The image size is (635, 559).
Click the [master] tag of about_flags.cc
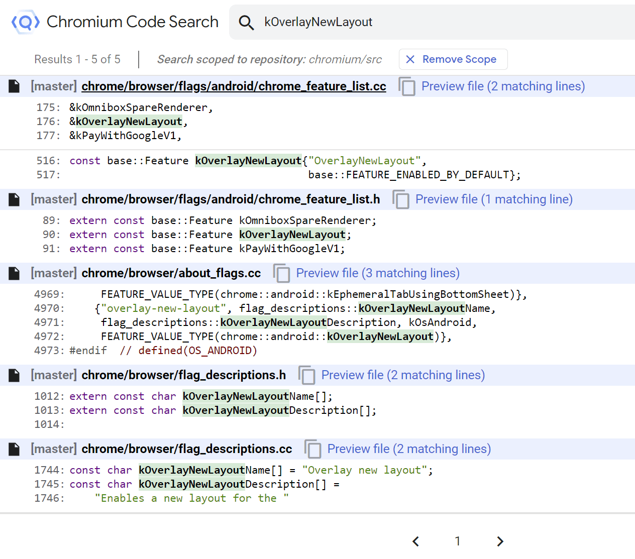54,273
